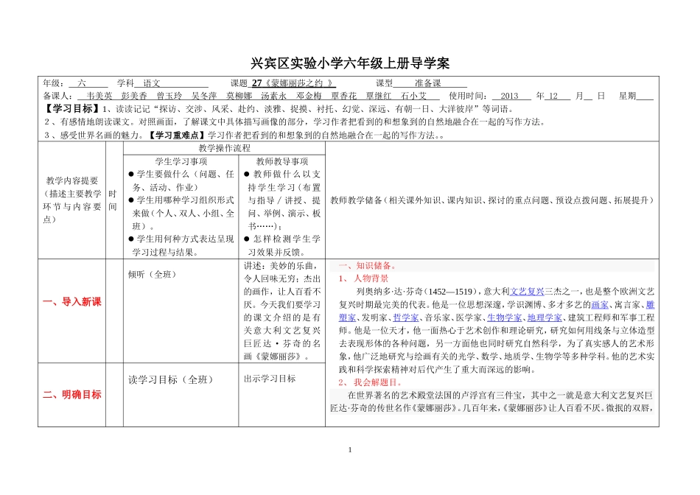
Task: Click the year value 2013
Action: 509,96
